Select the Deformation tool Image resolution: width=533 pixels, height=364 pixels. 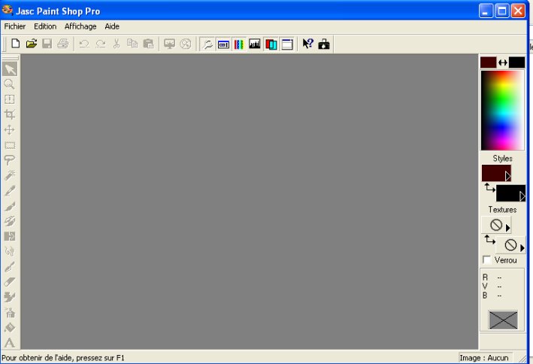pos(10,99)
